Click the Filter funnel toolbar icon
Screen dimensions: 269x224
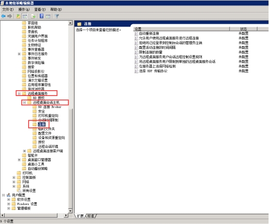point(57,16)
